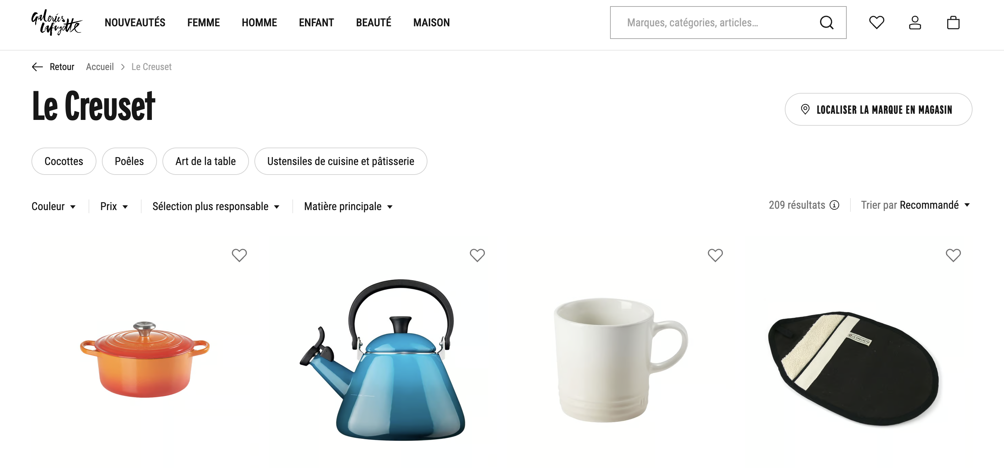Click the search magnifier icon
The height and width of the screenshot is (468, 1004).
tap(826, 23)
